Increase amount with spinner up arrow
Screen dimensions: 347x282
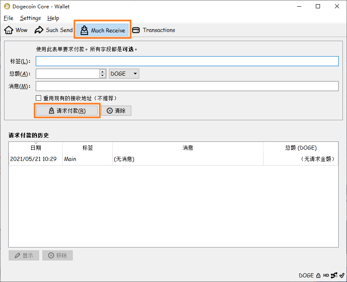click(103, 72)
